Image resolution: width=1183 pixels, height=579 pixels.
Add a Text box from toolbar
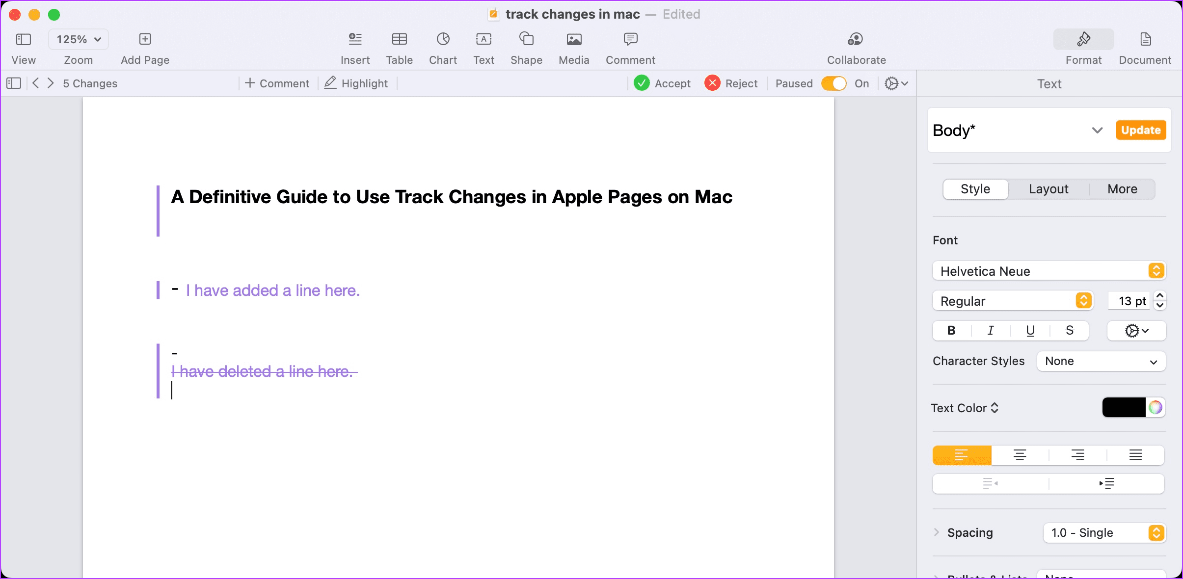(484, 39)
